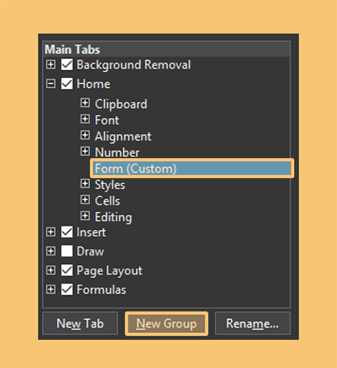Expand the Formulas tab node

click(51, 289)
